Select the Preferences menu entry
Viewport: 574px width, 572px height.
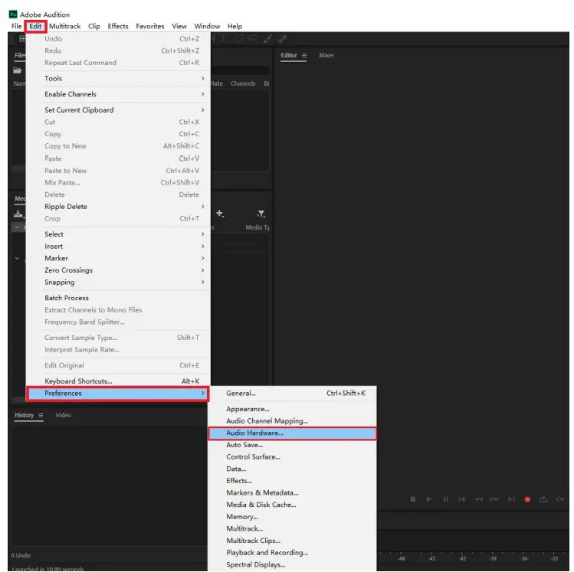click(118, 394)
